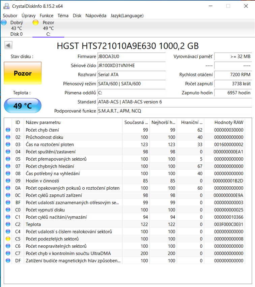Click the CrystalDiskInfo title bar app icon
255x287 pixels.
6,6
